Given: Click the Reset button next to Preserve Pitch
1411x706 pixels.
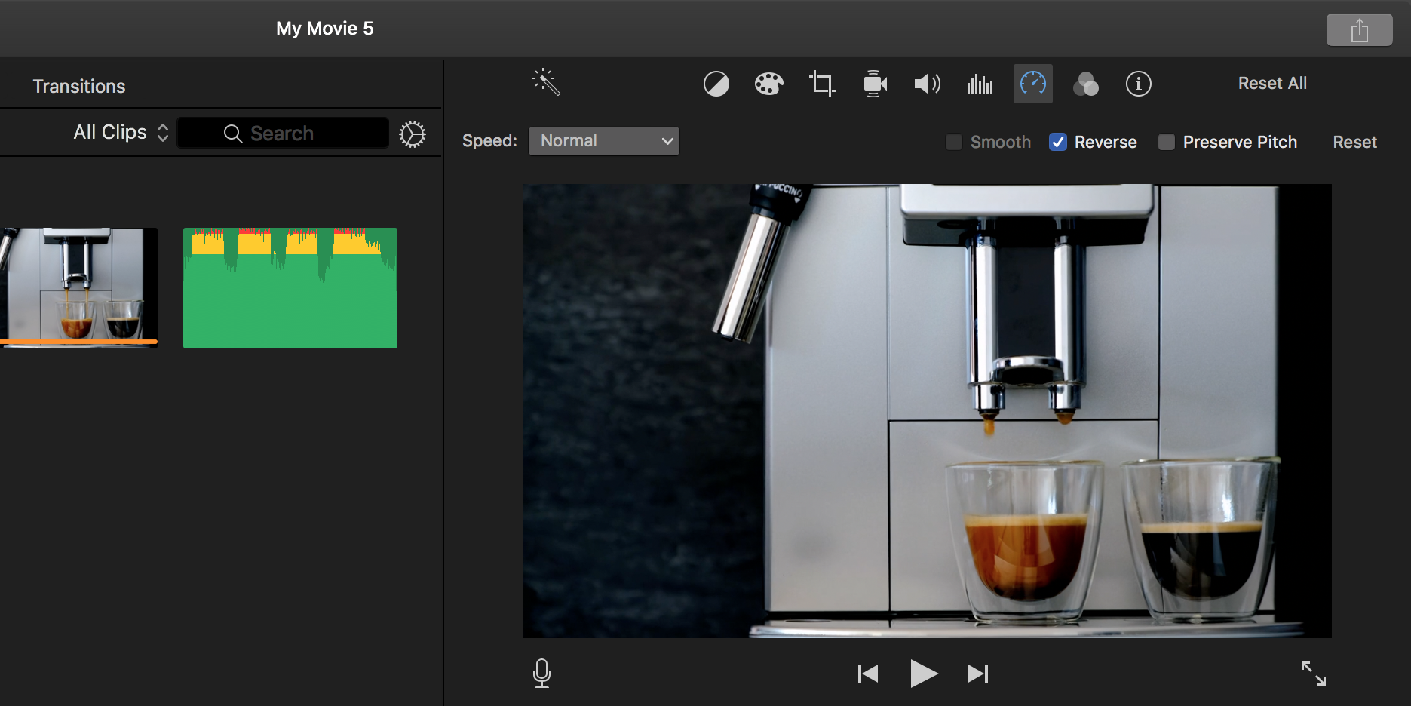Looking at the screenshot, I should point(1354,142).
